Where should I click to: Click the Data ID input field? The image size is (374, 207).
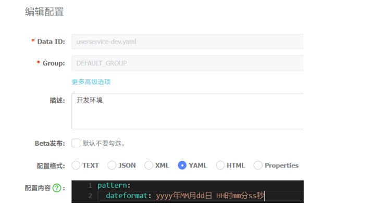click(188, 42)
